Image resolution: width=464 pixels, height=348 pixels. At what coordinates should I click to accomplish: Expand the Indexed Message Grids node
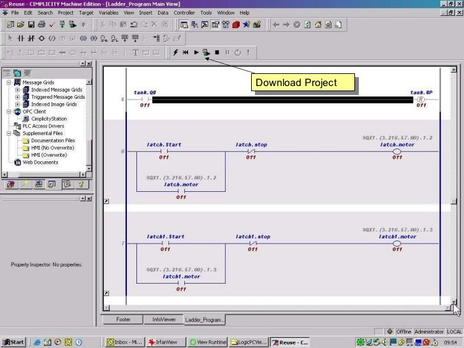point(18,90)
